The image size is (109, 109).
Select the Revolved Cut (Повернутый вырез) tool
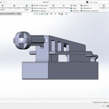click(x=27, y=7)
